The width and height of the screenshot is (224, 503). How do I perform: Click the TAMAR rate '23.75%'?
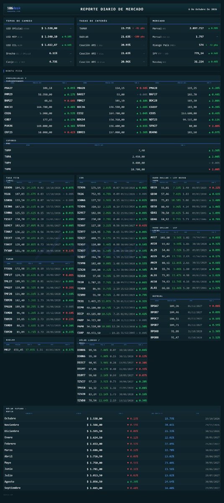[126, 29]
